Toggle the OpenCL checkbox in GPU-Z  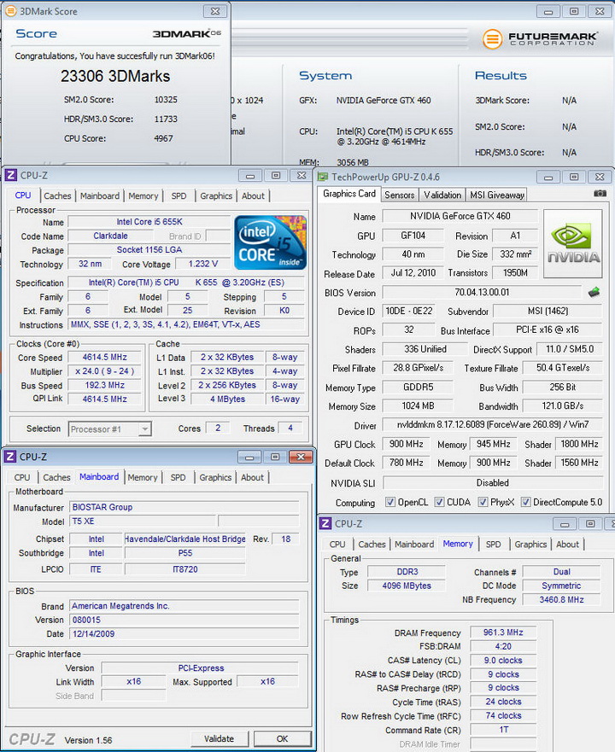click(x=390, y=502)
